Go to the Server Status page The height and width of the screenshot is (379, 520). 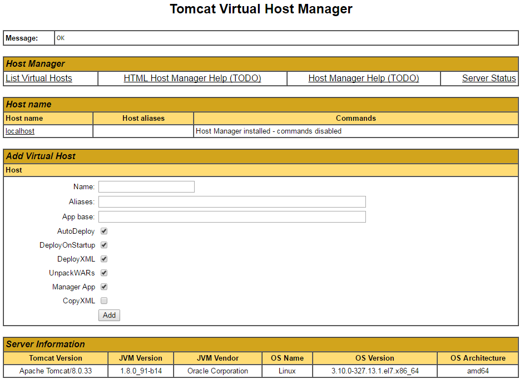click(489, 78)
